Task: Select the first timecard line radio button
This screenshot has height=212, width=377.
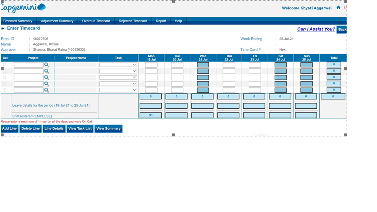Action: click(5, 65)
